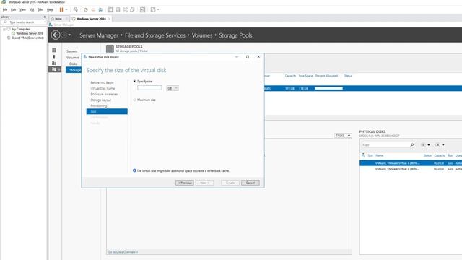The image size is (462, 260).
Task: Collapse the My Computer tree node
Action: pos(4,29)
